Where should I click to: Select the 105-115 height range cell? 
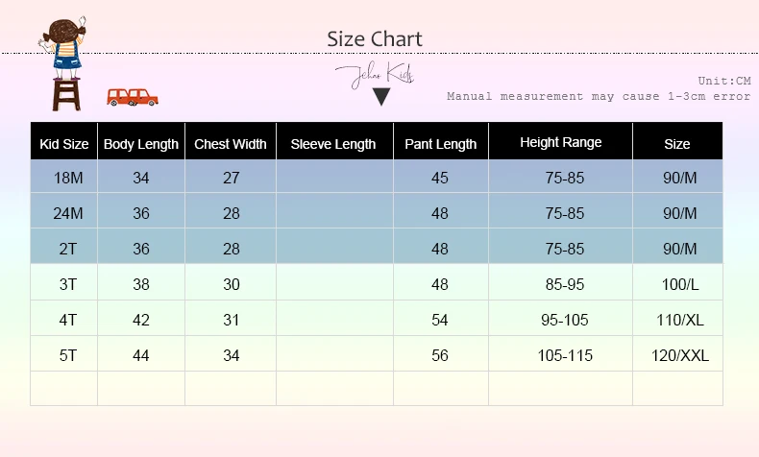coord(565,355)
